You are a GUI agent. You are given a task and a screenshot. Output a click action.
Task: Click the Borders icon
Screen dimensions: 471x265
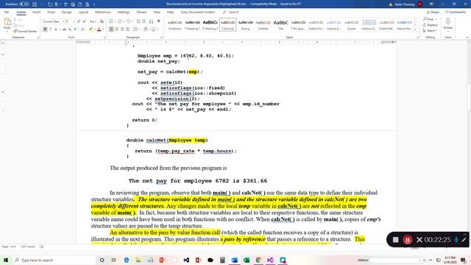(x=154, y=29)
